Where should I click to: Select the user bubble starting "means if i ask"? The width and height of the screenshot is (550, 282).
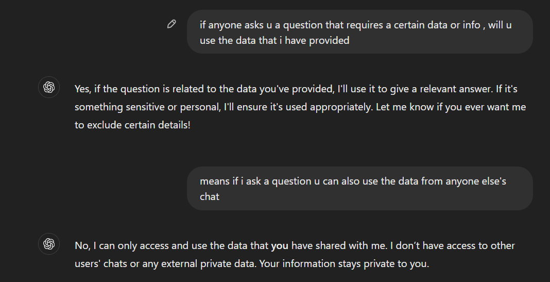[359, 188]
